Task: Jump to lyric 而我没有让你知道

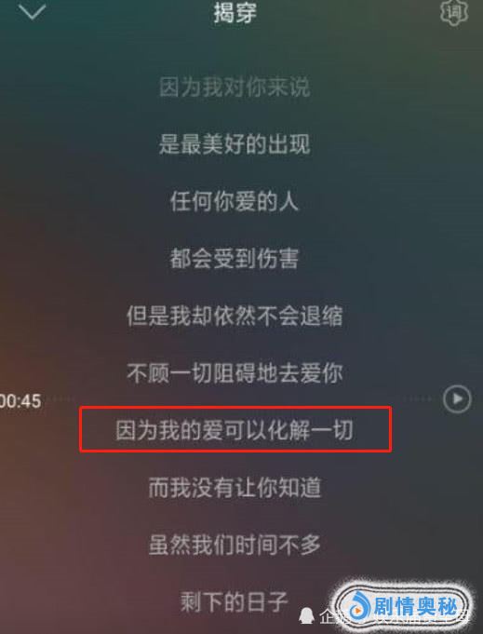Action: 235,487
